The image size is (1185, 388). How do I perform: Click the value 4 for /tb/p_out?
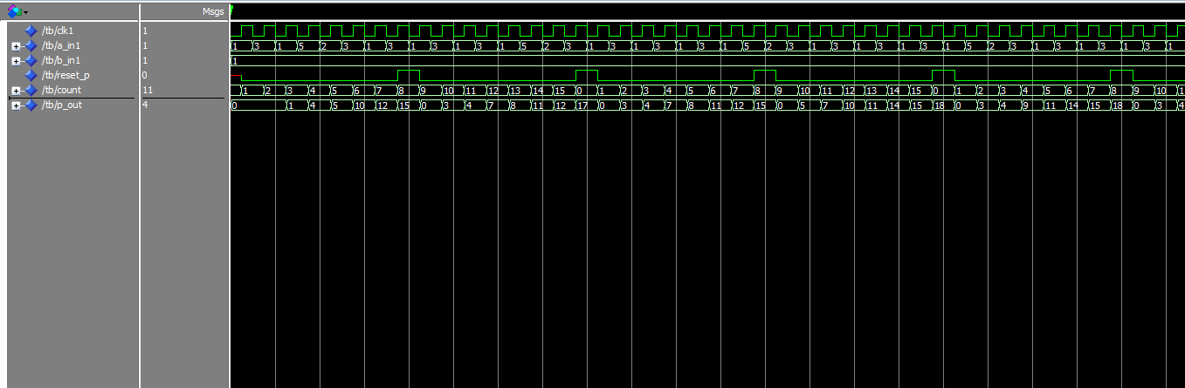point(145,105)
